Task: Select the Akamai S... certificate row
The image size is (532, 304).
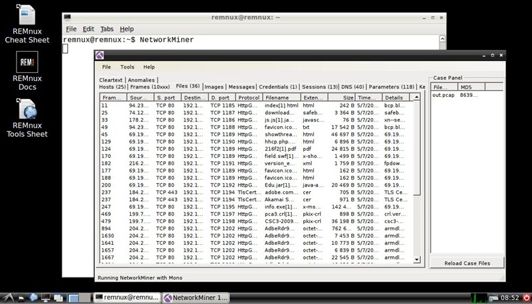Action: (256, 200)
